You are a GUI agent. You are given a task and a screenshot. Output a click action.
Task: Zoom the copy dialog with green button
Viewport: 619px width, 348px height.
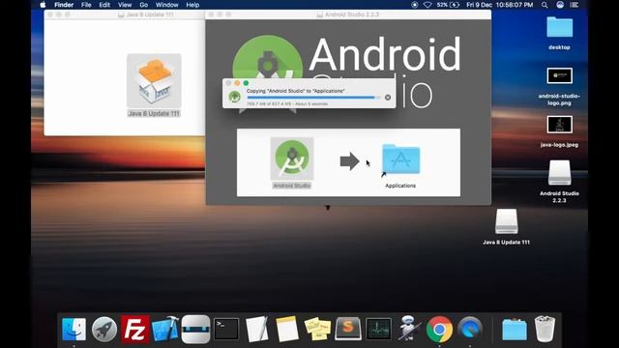click(246, 83)
